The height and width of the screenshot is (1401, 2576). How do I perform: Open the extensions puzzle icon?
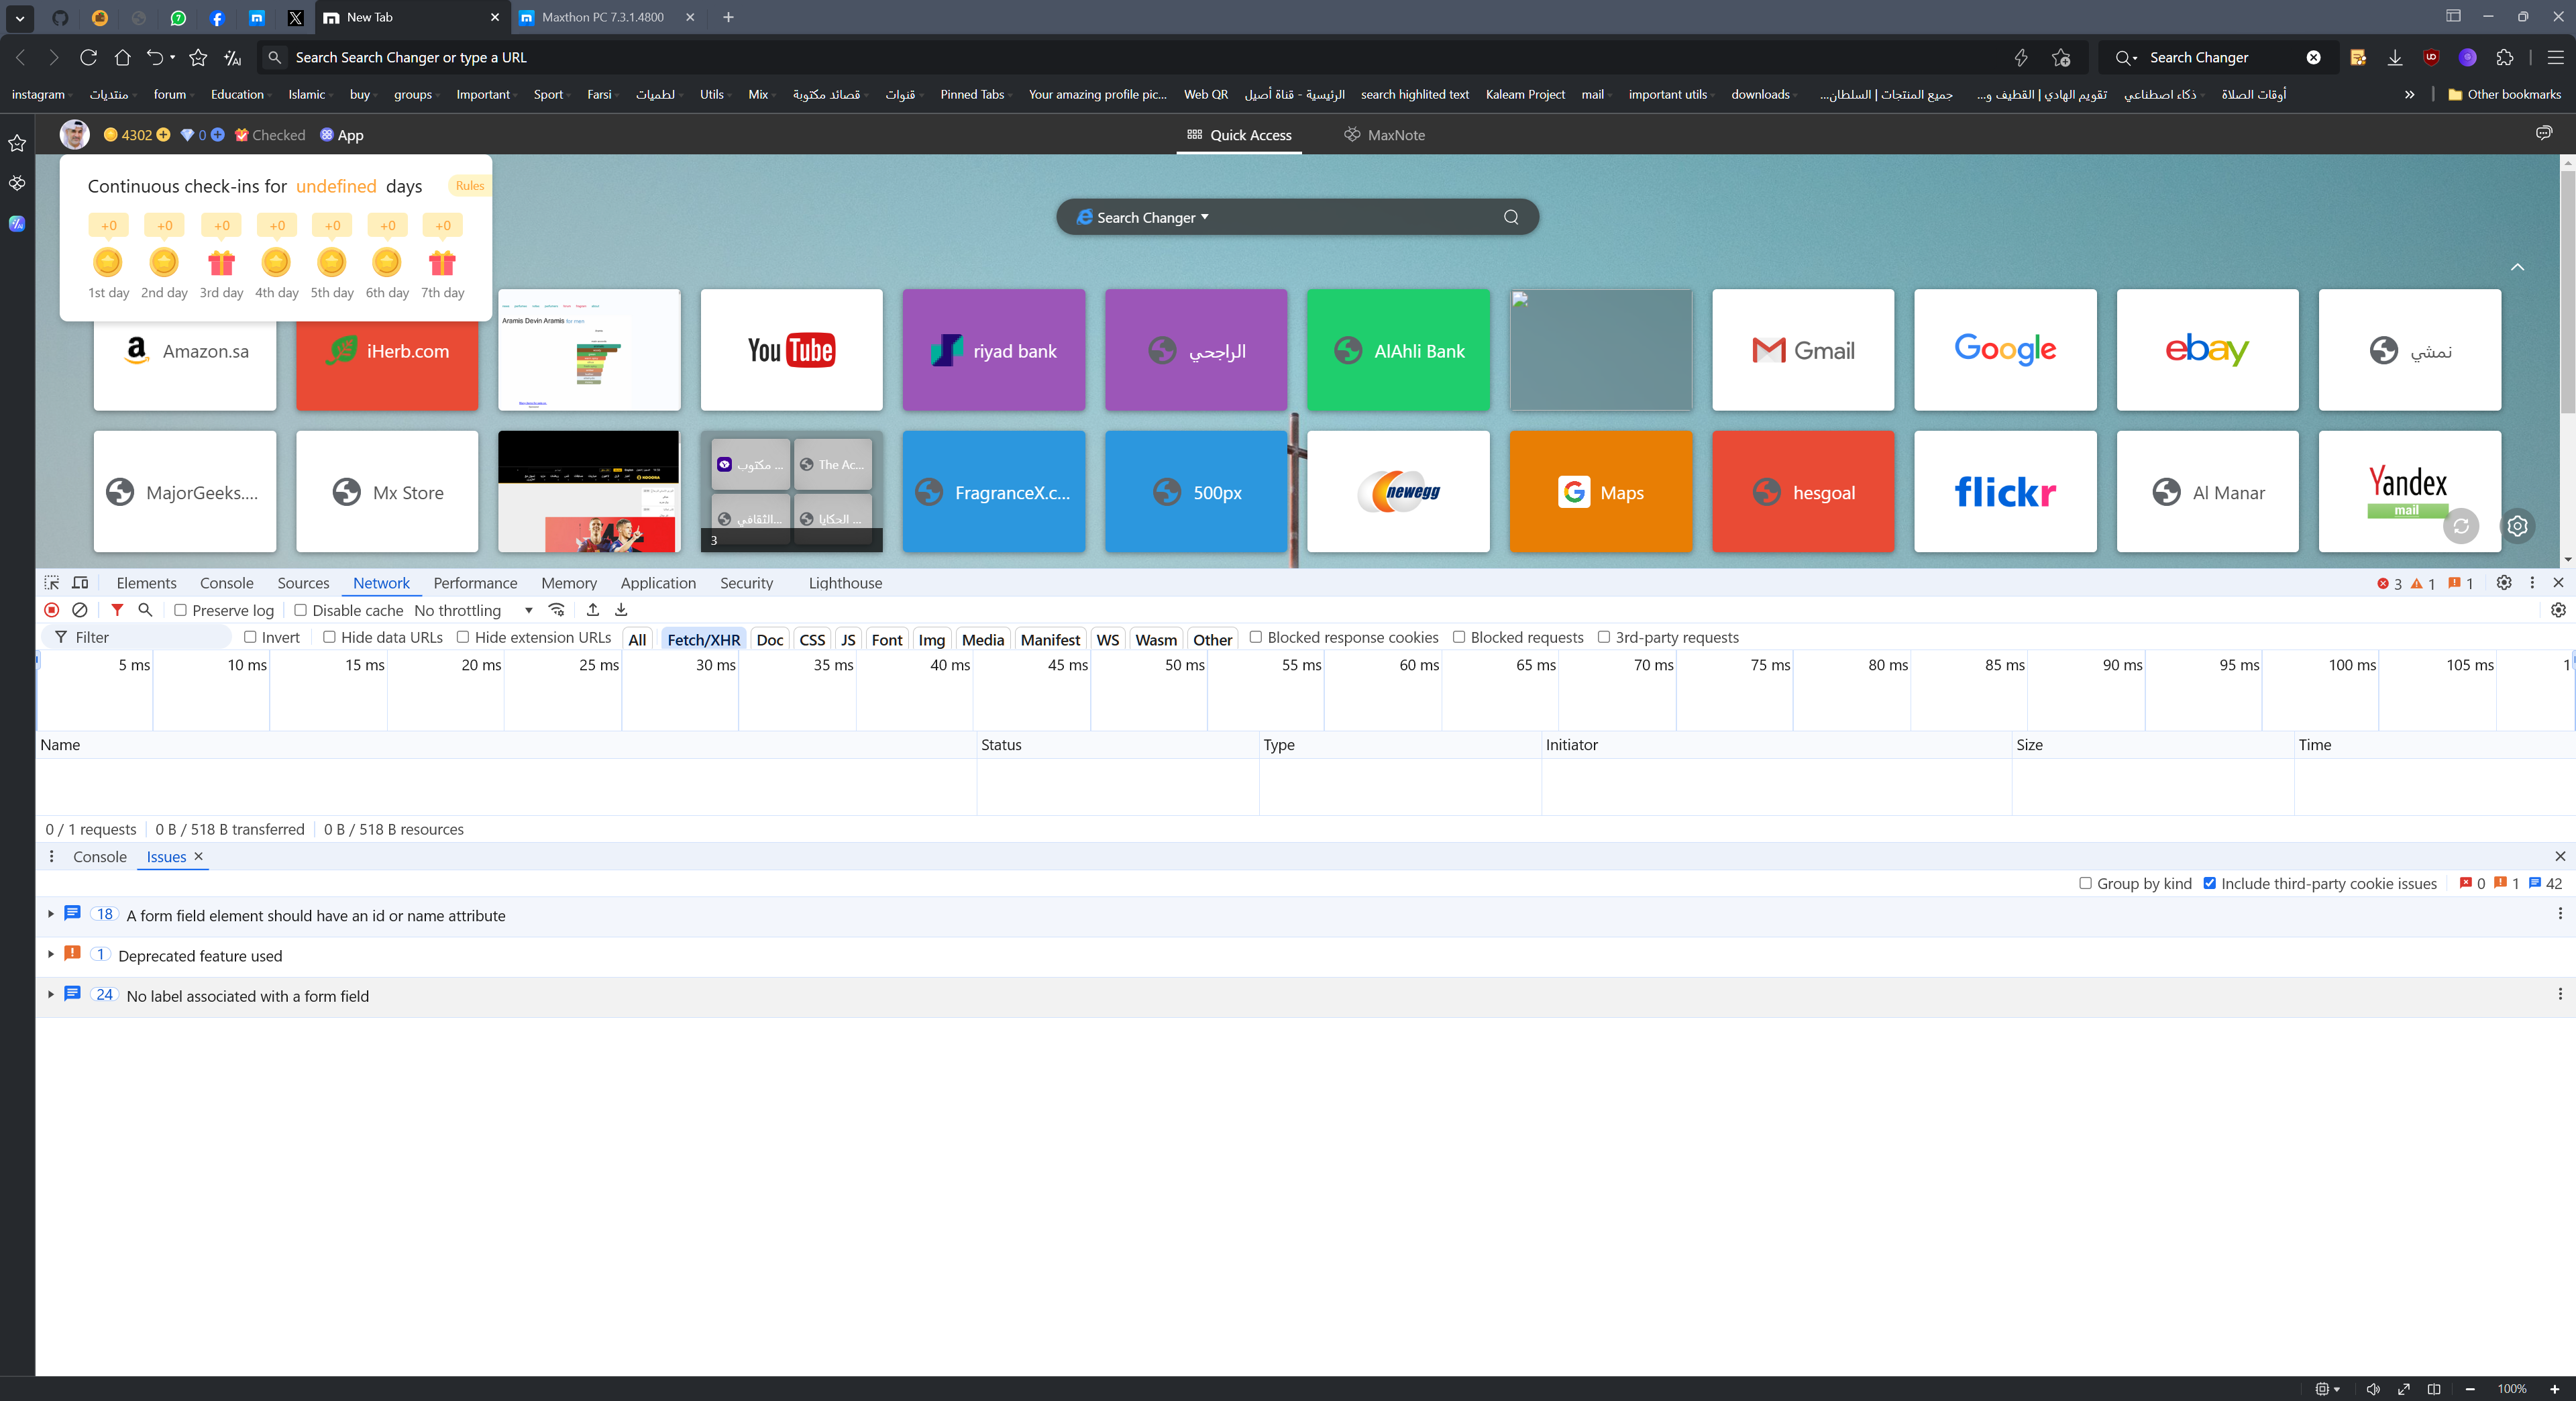click(2505, 58)
